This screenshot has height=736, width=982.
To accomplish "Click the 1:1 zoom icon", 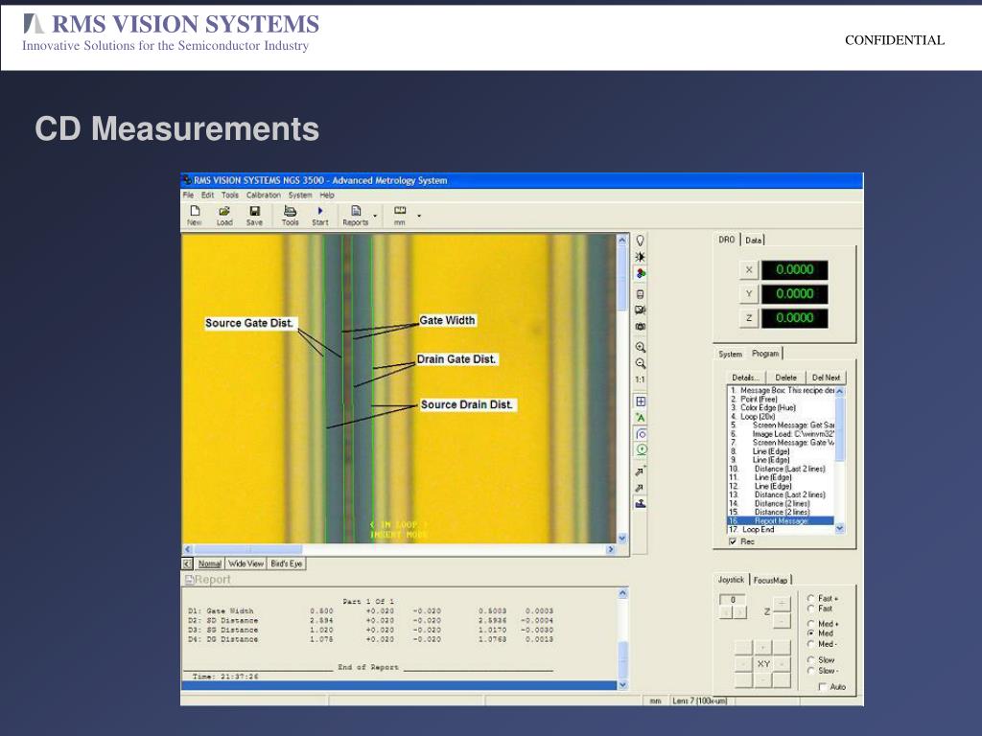I will pyautogui.click(x=640, y=379).
